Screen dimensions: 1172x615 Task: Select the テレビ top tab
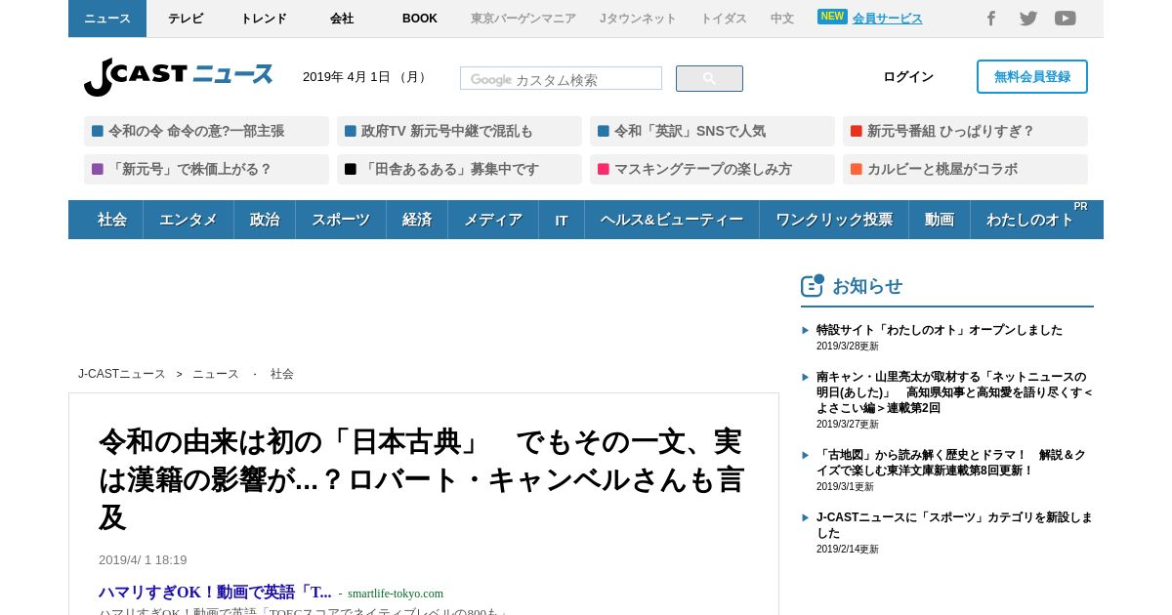(x=186, y=19)
